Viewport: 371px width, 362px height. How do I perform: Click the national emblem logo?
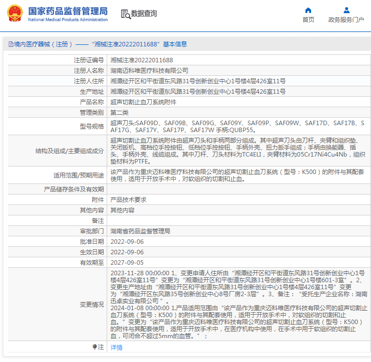pos(14,13)
